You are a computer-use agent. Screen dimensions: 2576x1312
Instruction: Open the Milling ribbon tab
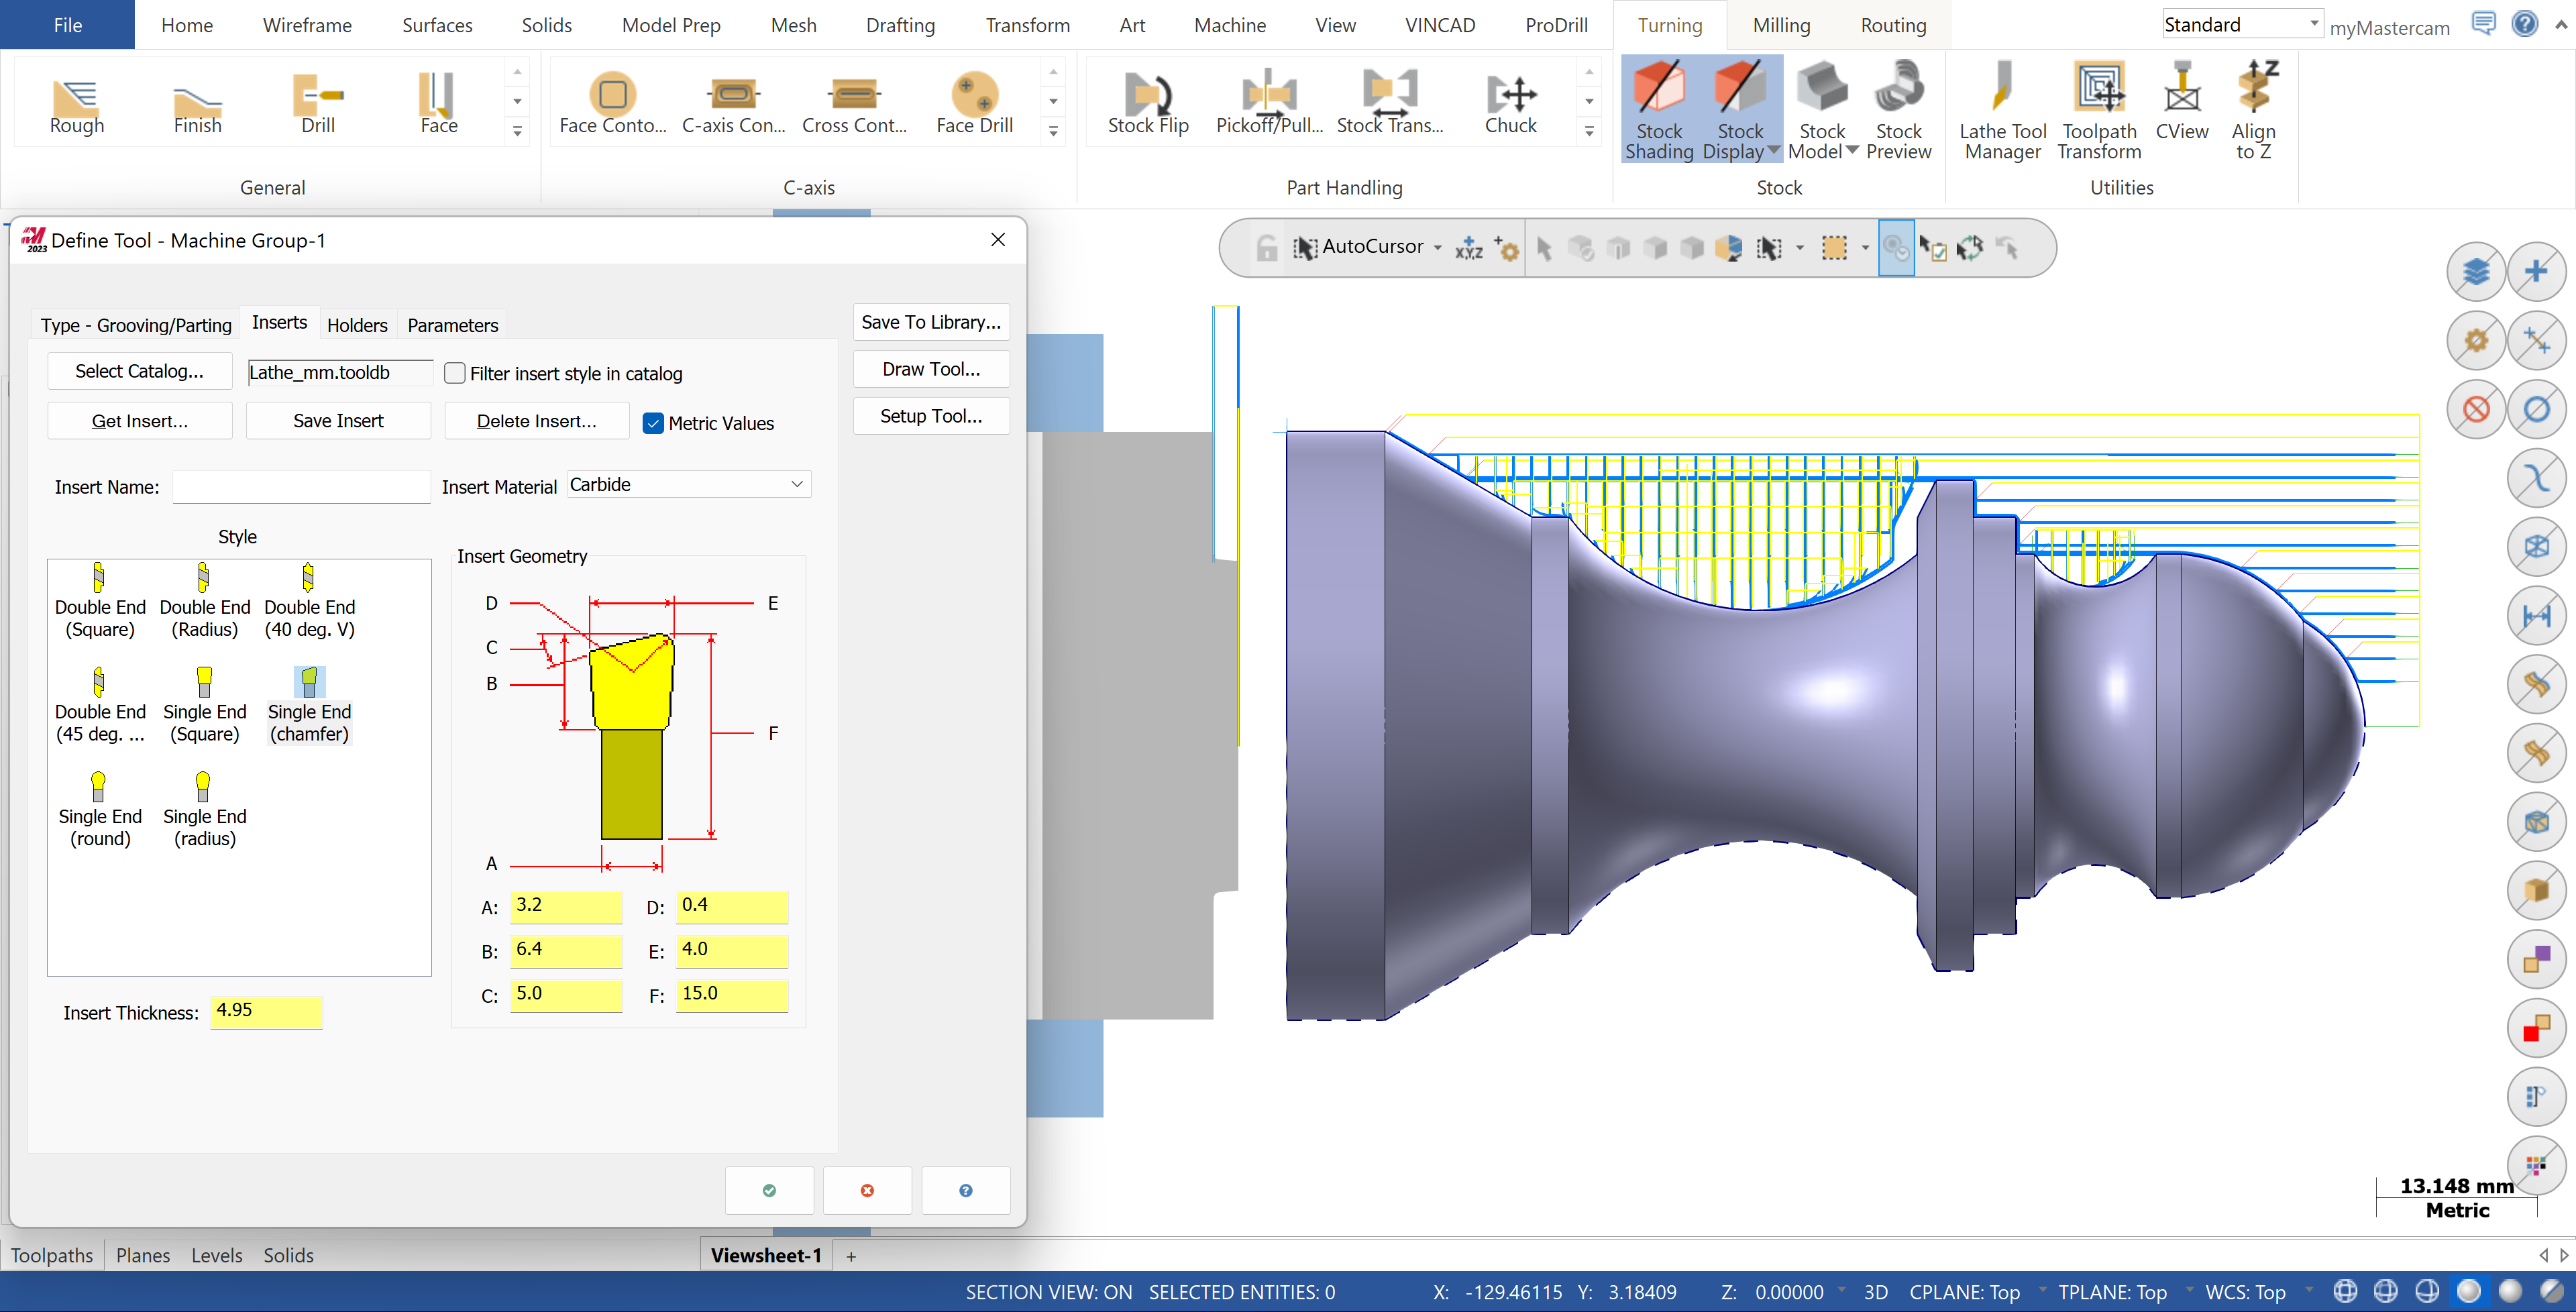tap(1781, 25)
